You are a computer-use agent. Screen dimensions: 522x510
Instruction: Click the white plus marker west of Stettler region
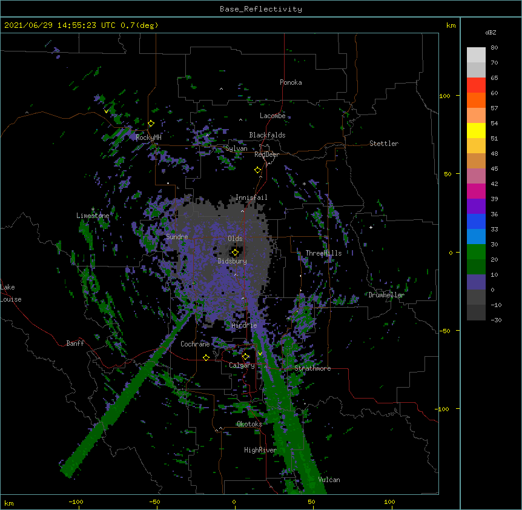(371, 227)
